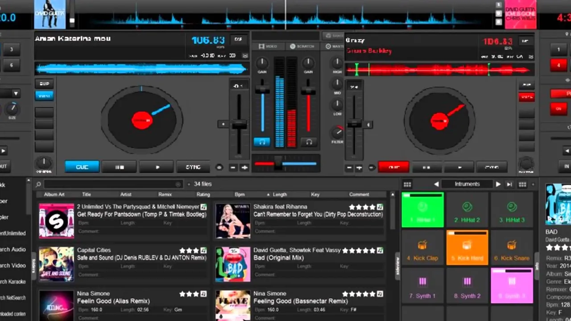571x321 pixels.
Task: Enable Slip mode on left deck
Action: tap(44, 84)
